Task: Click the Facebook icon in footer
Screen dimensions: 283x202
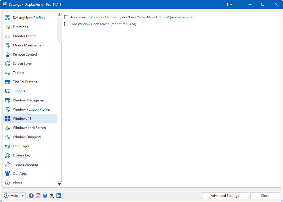Action: point(31,196)
